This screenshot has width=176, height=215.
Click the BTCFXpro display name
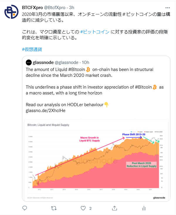pos(33,8)
